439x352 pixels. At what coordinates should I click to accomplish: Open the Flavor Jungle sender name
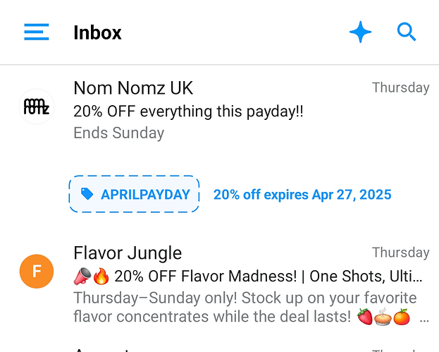128,253
